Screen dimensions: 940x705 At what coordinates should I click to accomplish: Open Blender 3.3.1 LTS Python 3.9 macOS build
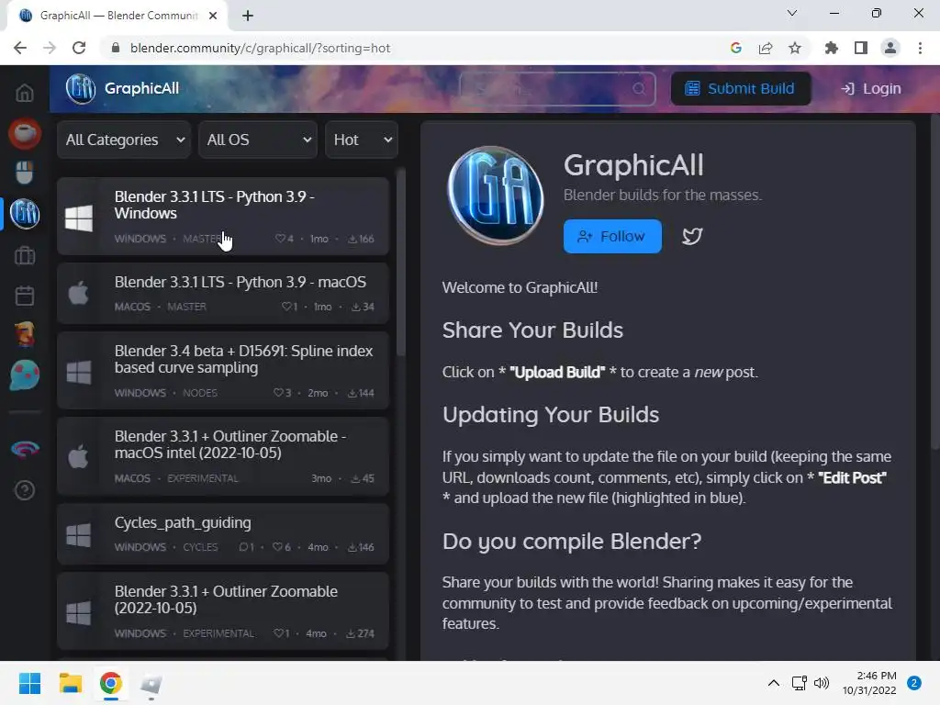[223, 293]
